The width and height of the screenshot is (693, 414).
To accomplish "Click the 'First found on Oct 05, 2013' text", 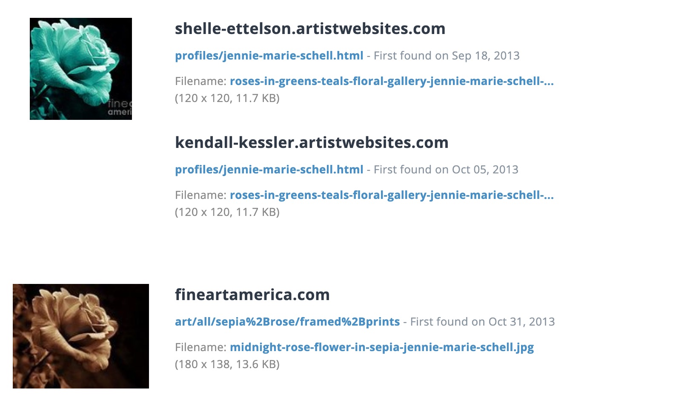I will 446,170.
